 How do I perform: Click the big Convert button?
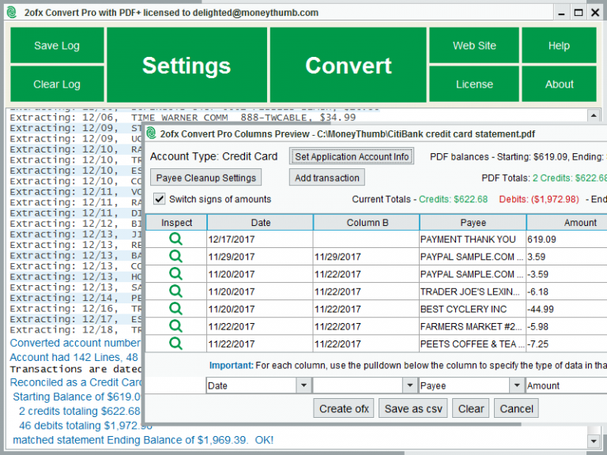[x=348, y=65]
